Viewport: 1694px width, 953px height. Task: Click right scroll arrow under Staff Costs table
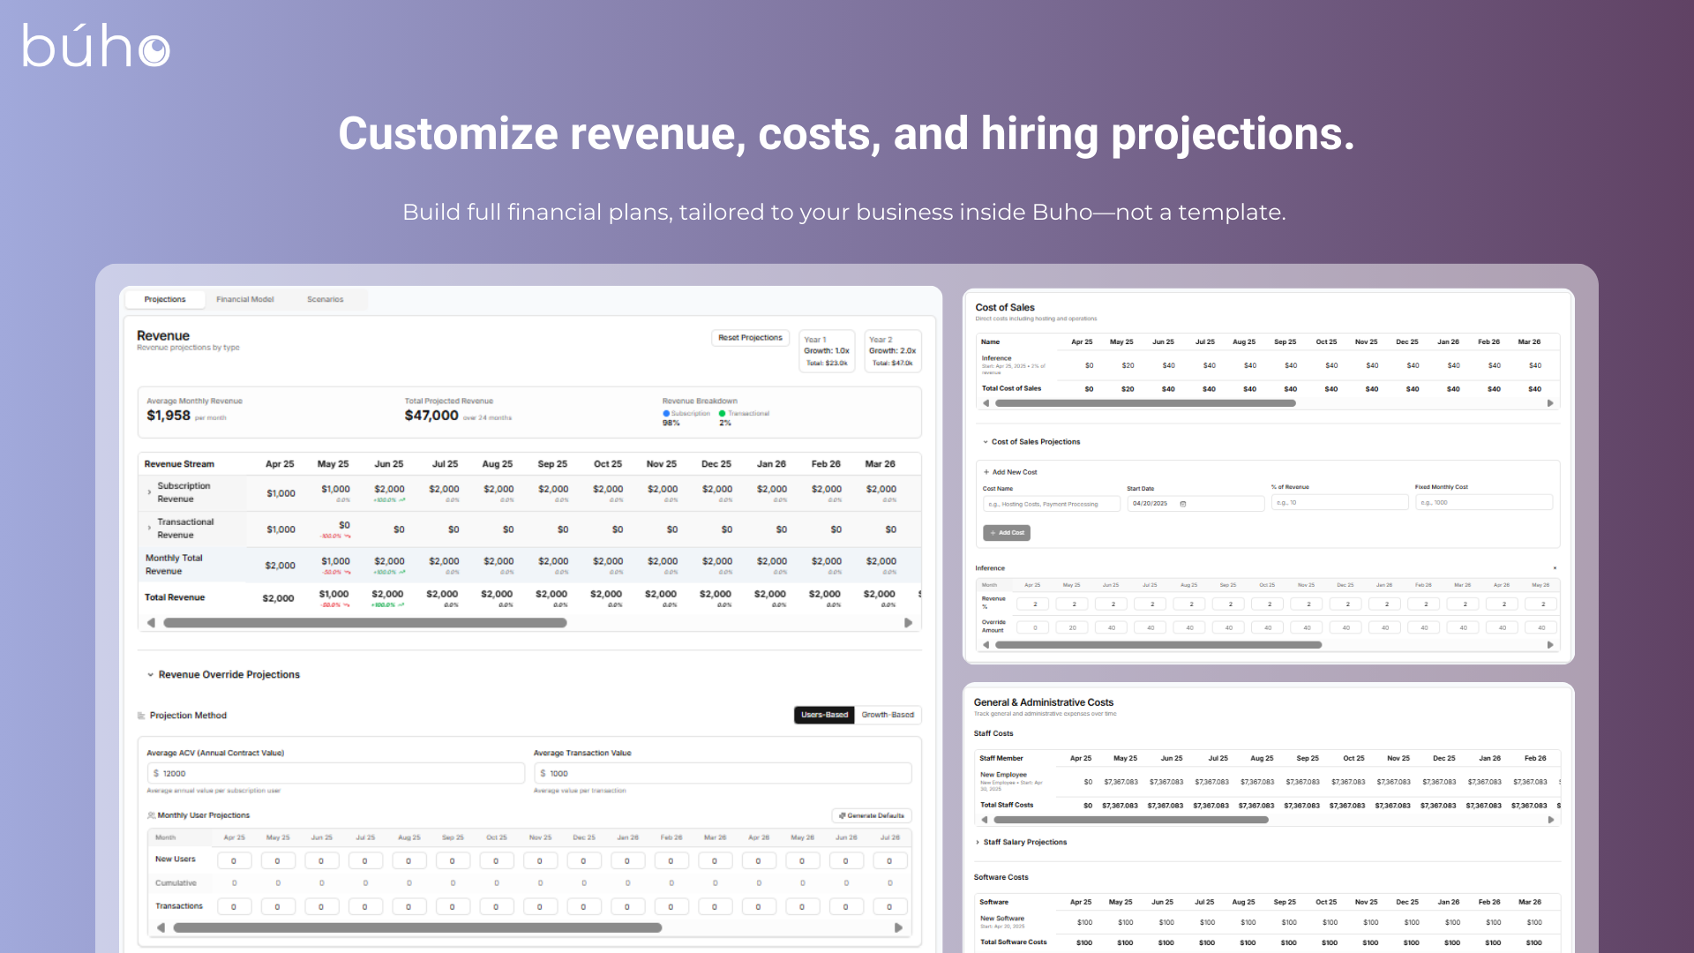1551,820
